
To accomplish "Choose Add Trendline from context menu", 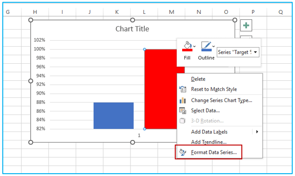I will [209, 142].
